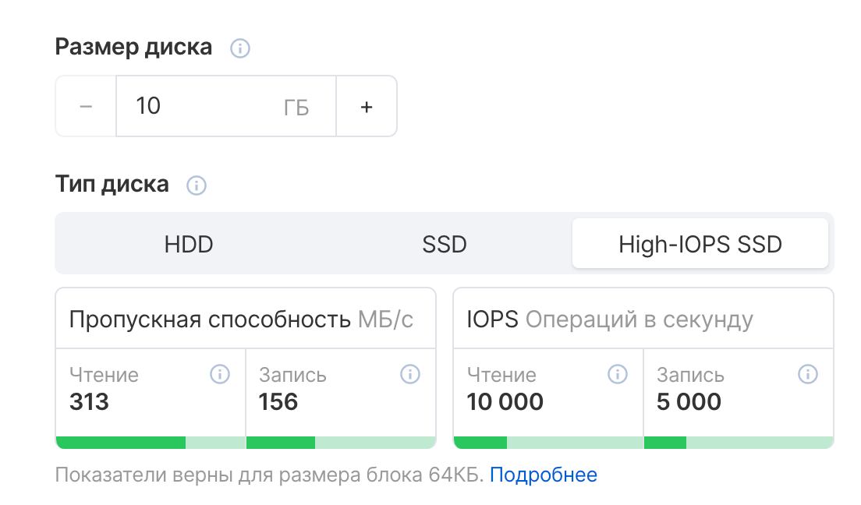Screen dimensions: 861x505
Task: Click the Пропускная способность panel header
Action: (x=241, y=320)
